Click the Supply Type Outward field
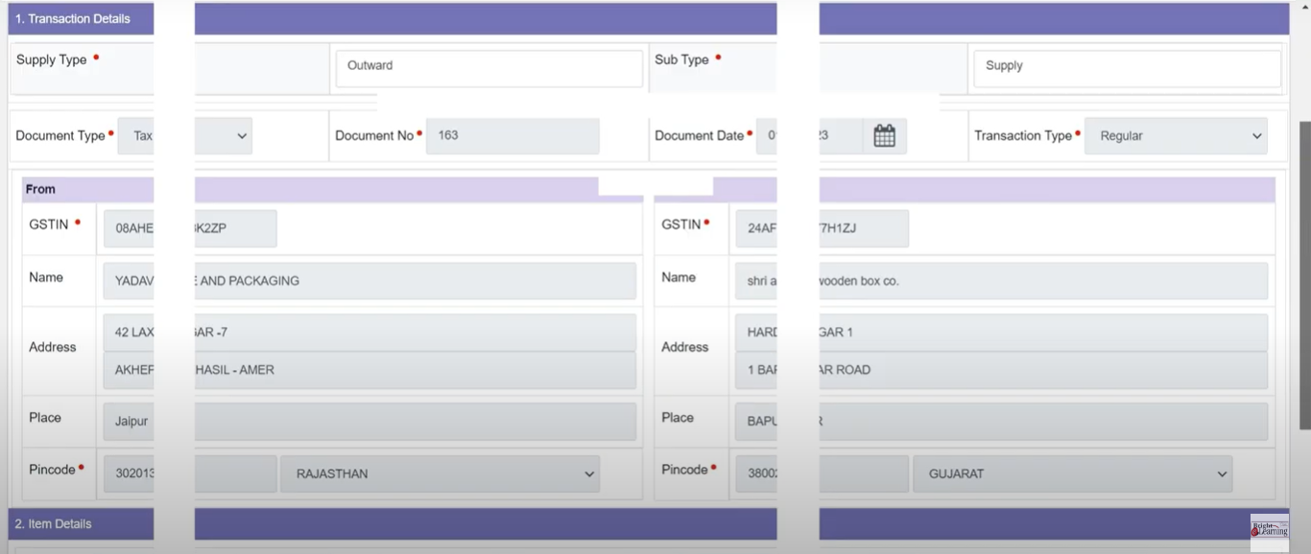 click(489, 66)
